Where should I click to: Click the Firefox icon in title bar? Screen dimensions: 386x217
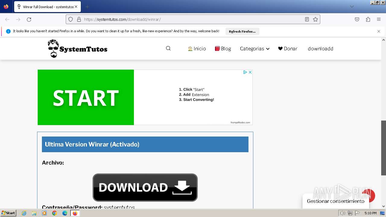(6, 6)
